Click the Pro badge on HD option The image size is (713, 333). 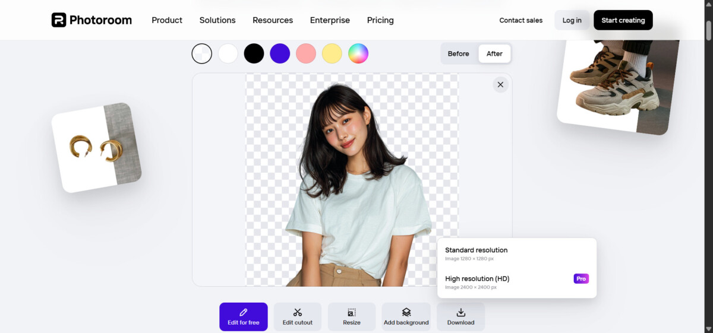[x=581, y=278]
